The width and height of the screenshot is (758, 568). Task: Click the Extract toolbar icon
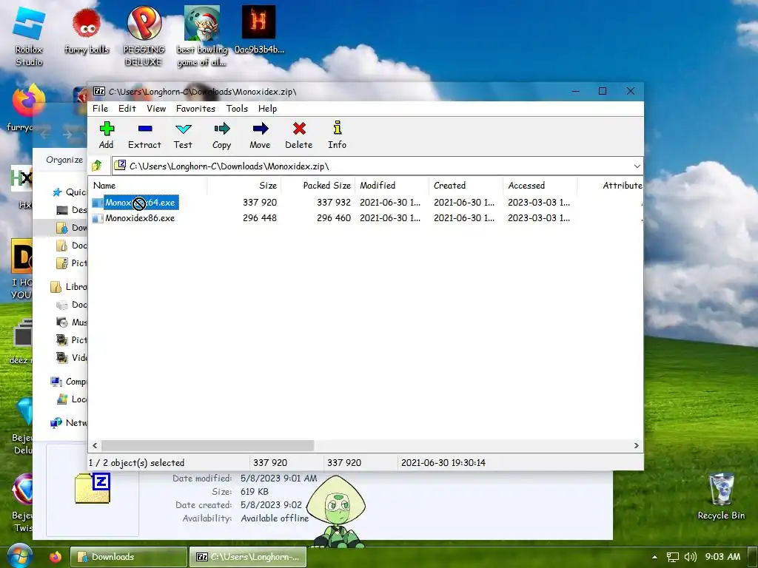tap(144, 135)
